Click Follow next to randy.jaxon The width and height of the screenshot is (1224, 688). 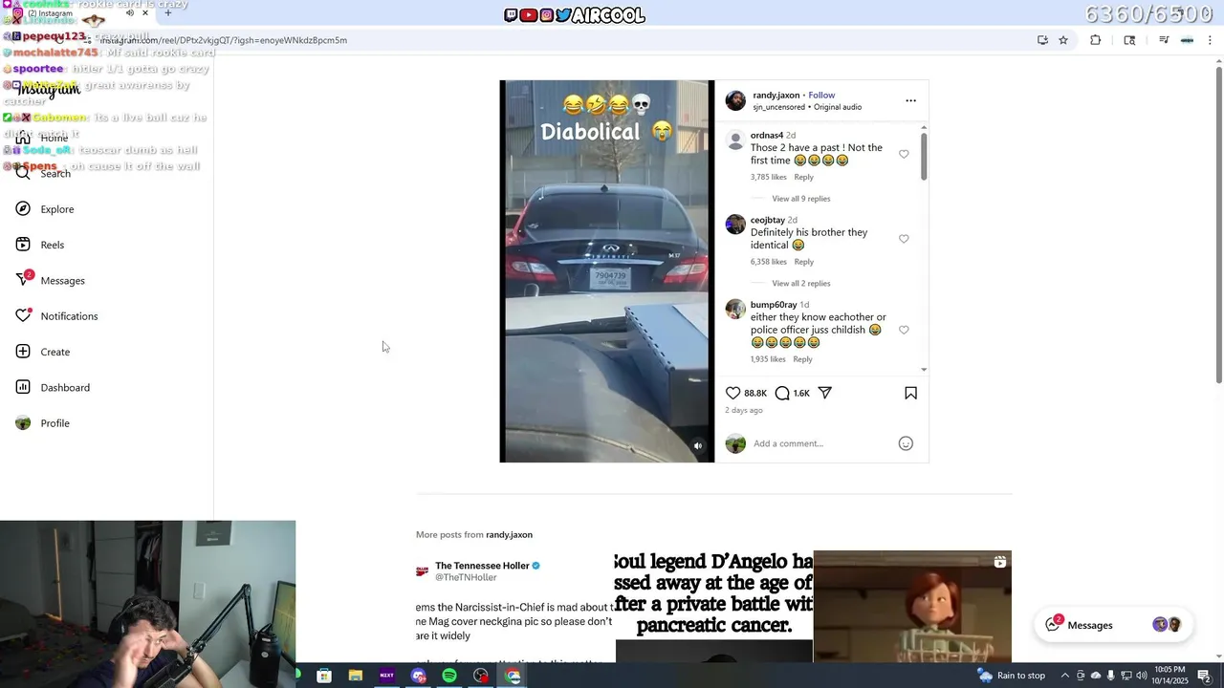821,96
